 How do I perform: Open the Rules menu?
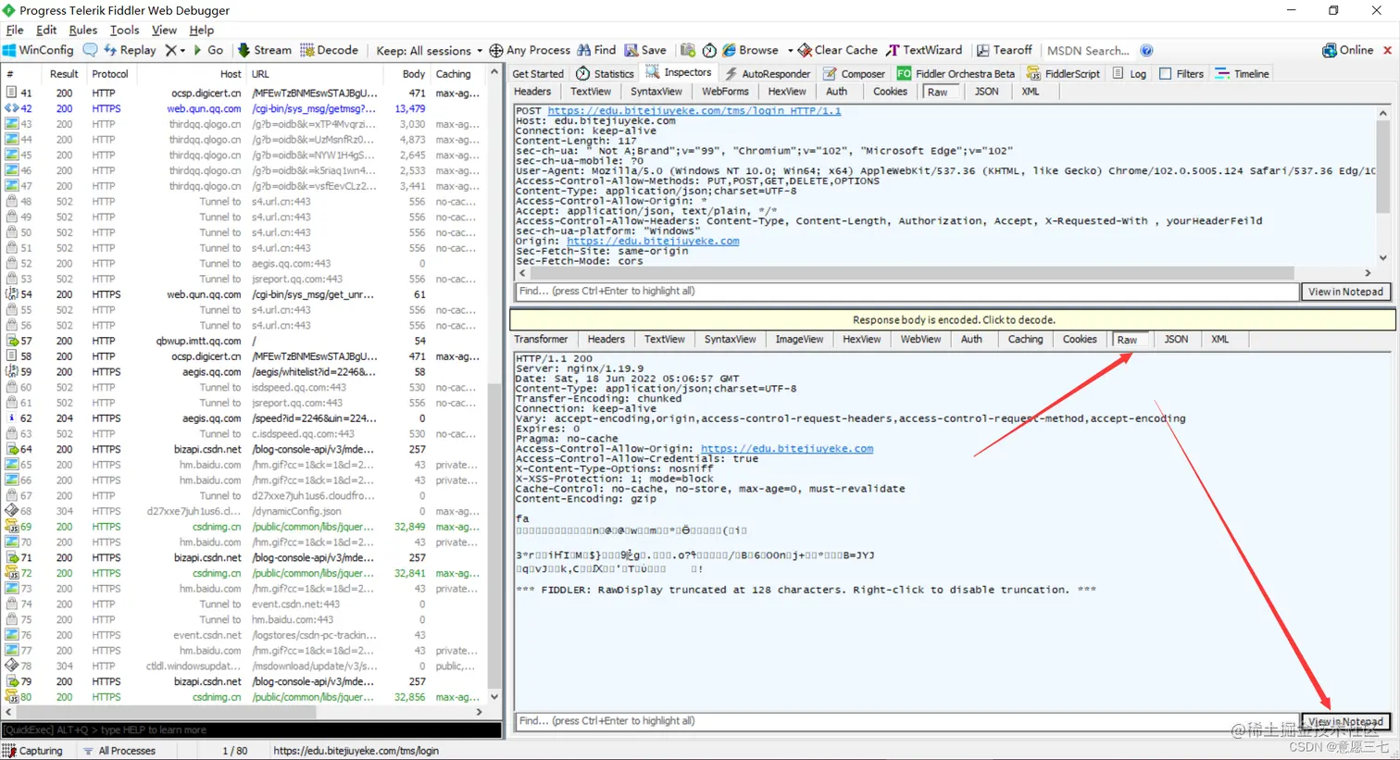82,30
